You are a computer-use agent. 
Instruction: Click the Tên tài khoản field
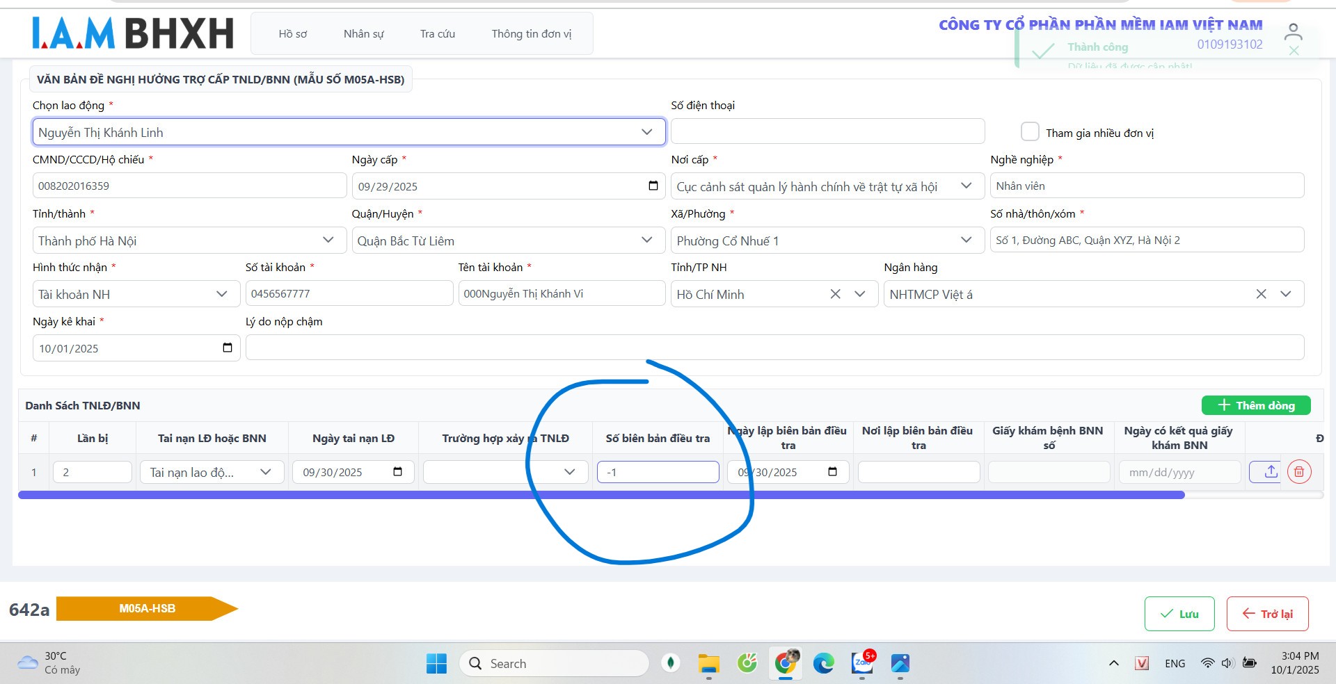[562, 293]
